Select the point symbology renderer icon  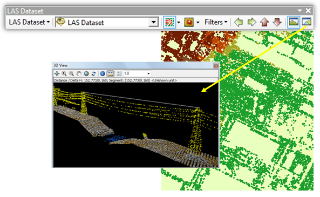point(169,22)
